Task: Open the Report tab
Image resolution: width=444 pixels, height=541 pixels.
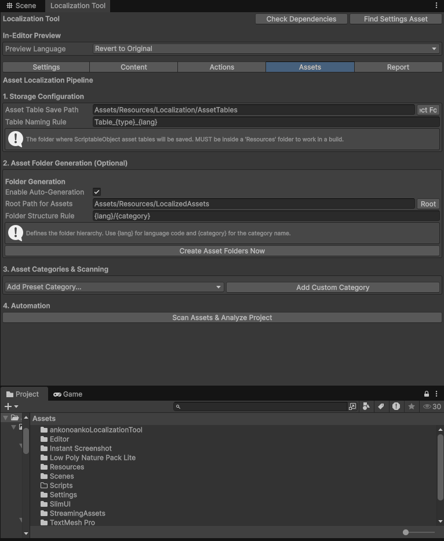Action: pos(398,67)
